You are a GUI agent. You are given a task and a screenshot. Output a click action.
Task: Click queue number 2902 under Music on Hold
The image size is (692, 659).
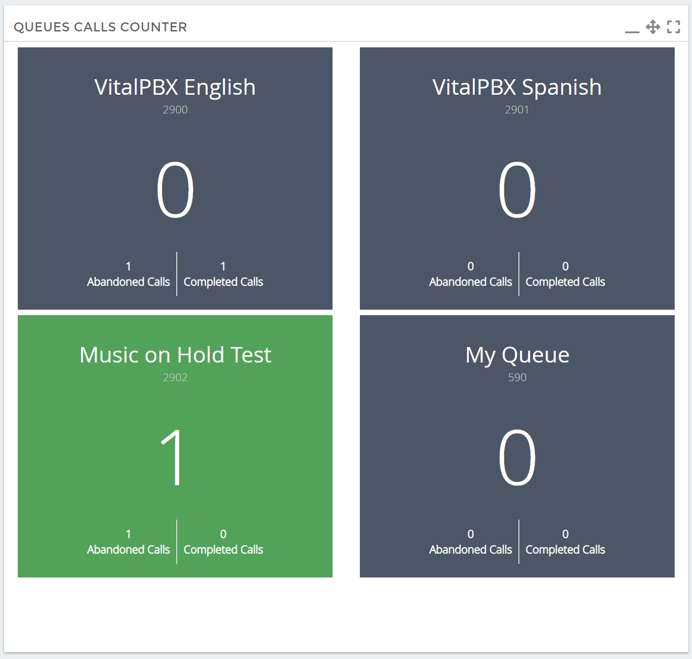175,378
